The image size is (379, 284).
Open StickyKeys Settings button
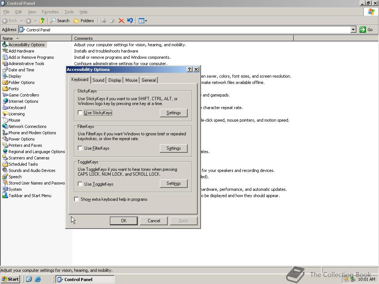(x=174, y=113)
